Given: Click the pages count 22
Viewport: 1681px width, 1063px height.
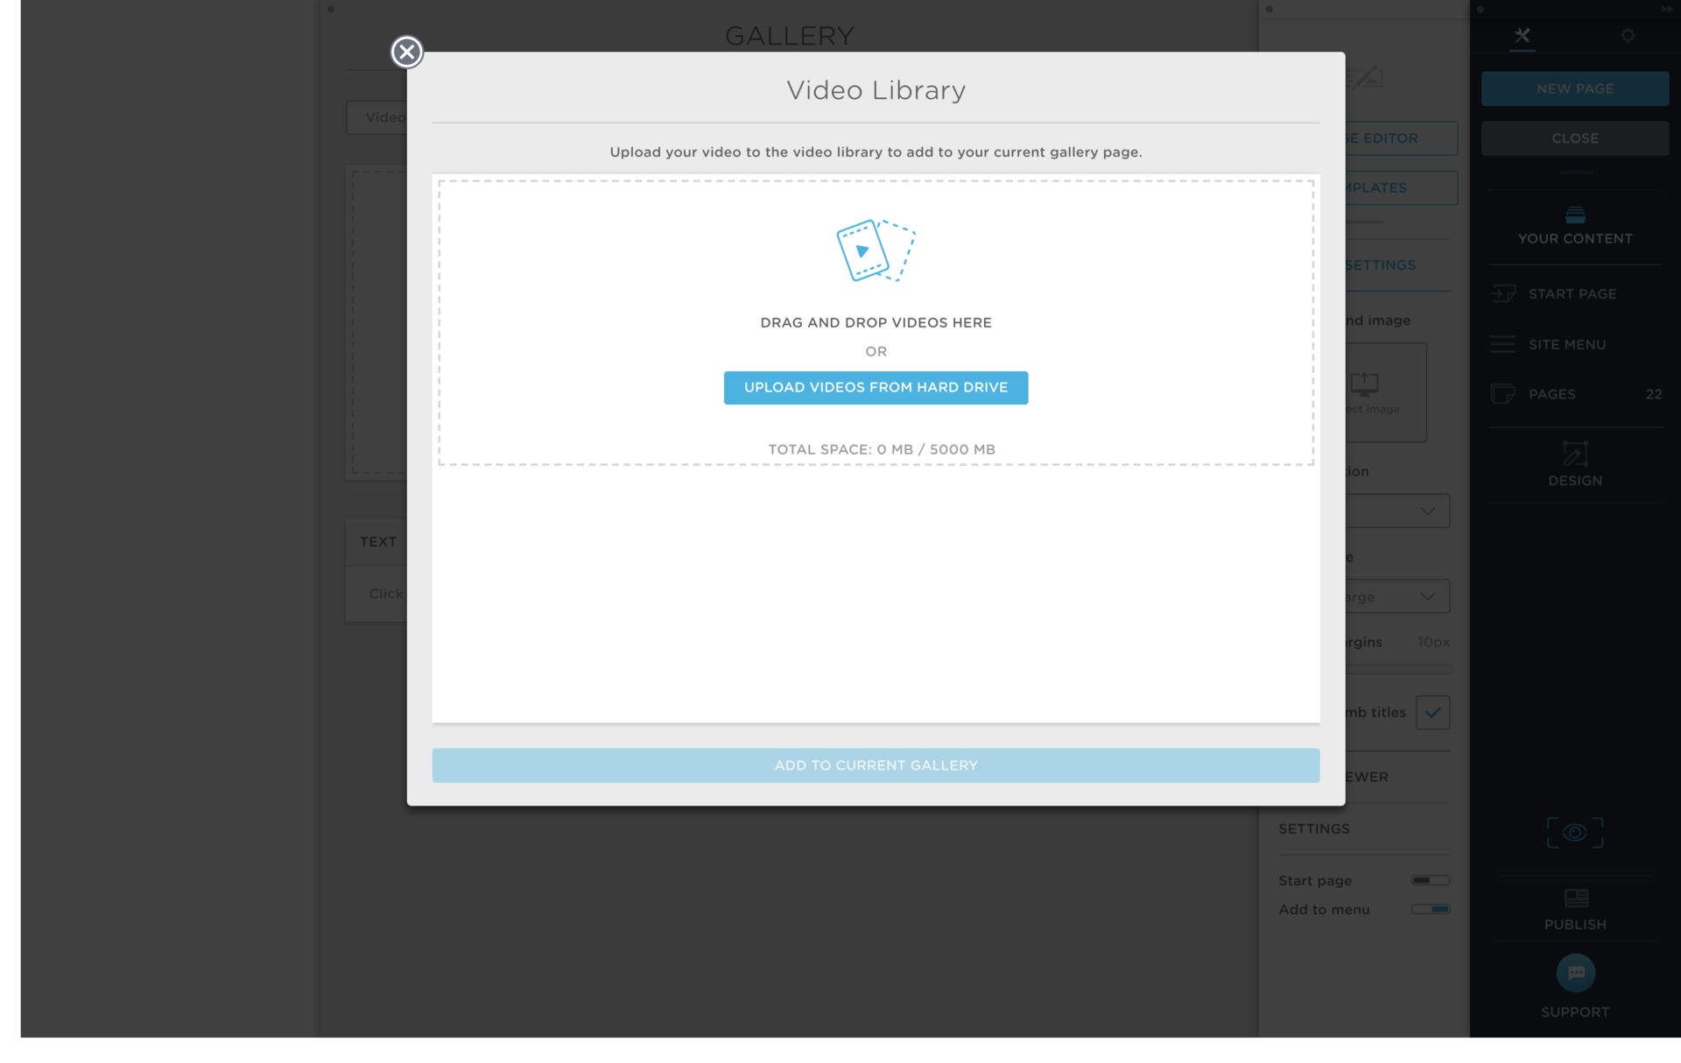Looking at the screenshot, I should click(x=1653, y=394).
